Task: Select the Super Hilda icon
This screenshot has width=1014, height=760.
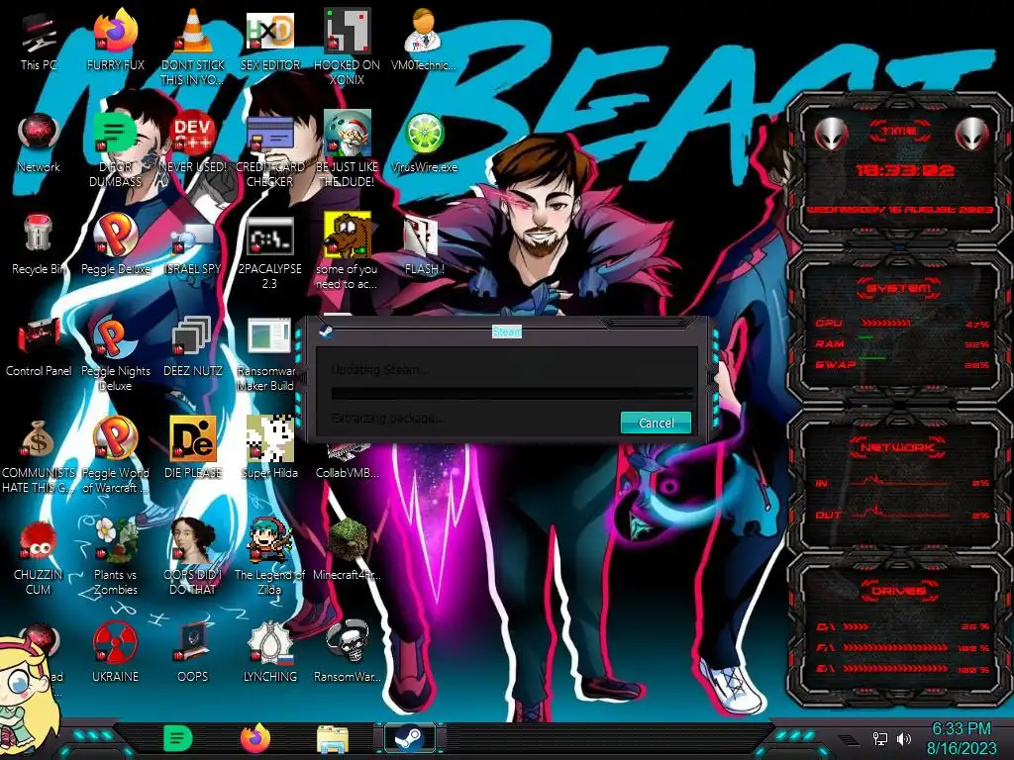Action: pos(269,448)
